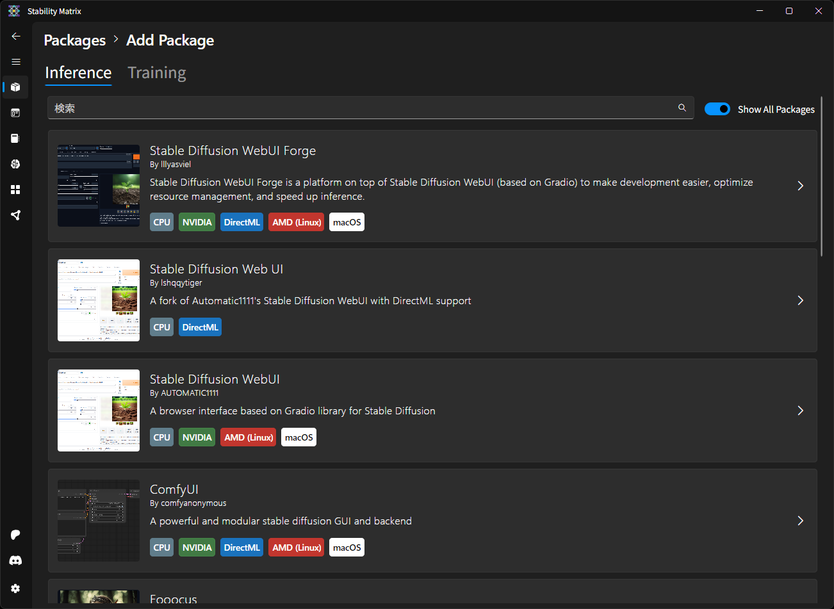The height and width of the screenshot is (609, 834).
Task: Click the Add Package breadcrumb title
Action: pos(170,40)
